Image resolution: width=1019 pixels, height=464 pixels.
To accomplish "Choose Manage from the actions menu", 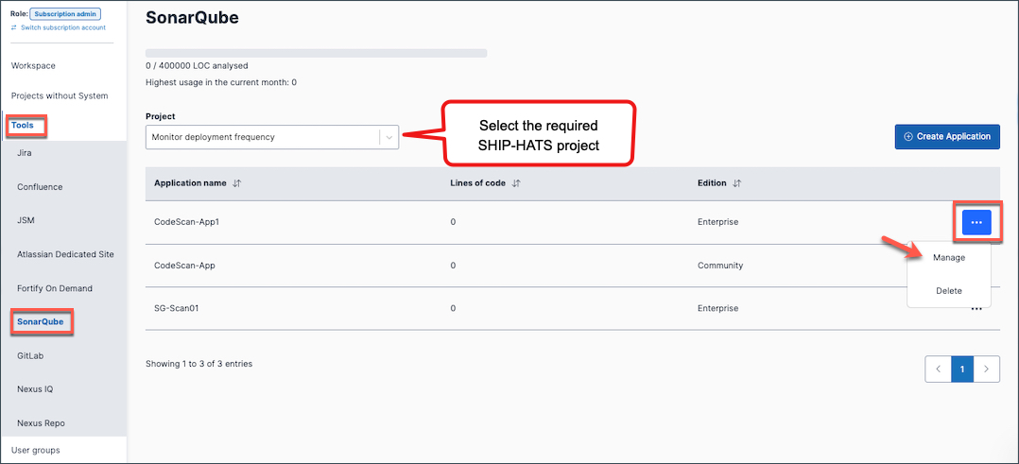I will 949,257.
